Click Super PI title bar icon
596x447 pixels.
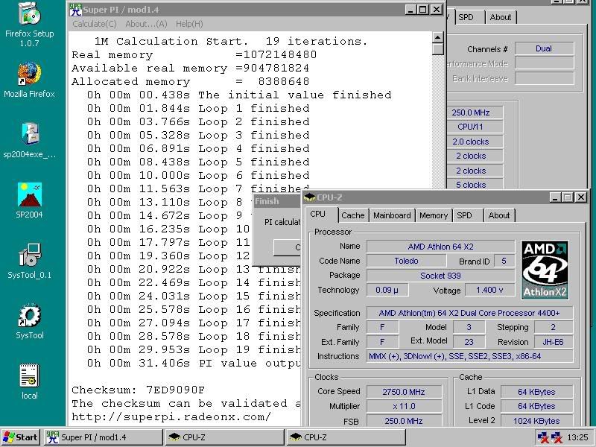point(75,10)
